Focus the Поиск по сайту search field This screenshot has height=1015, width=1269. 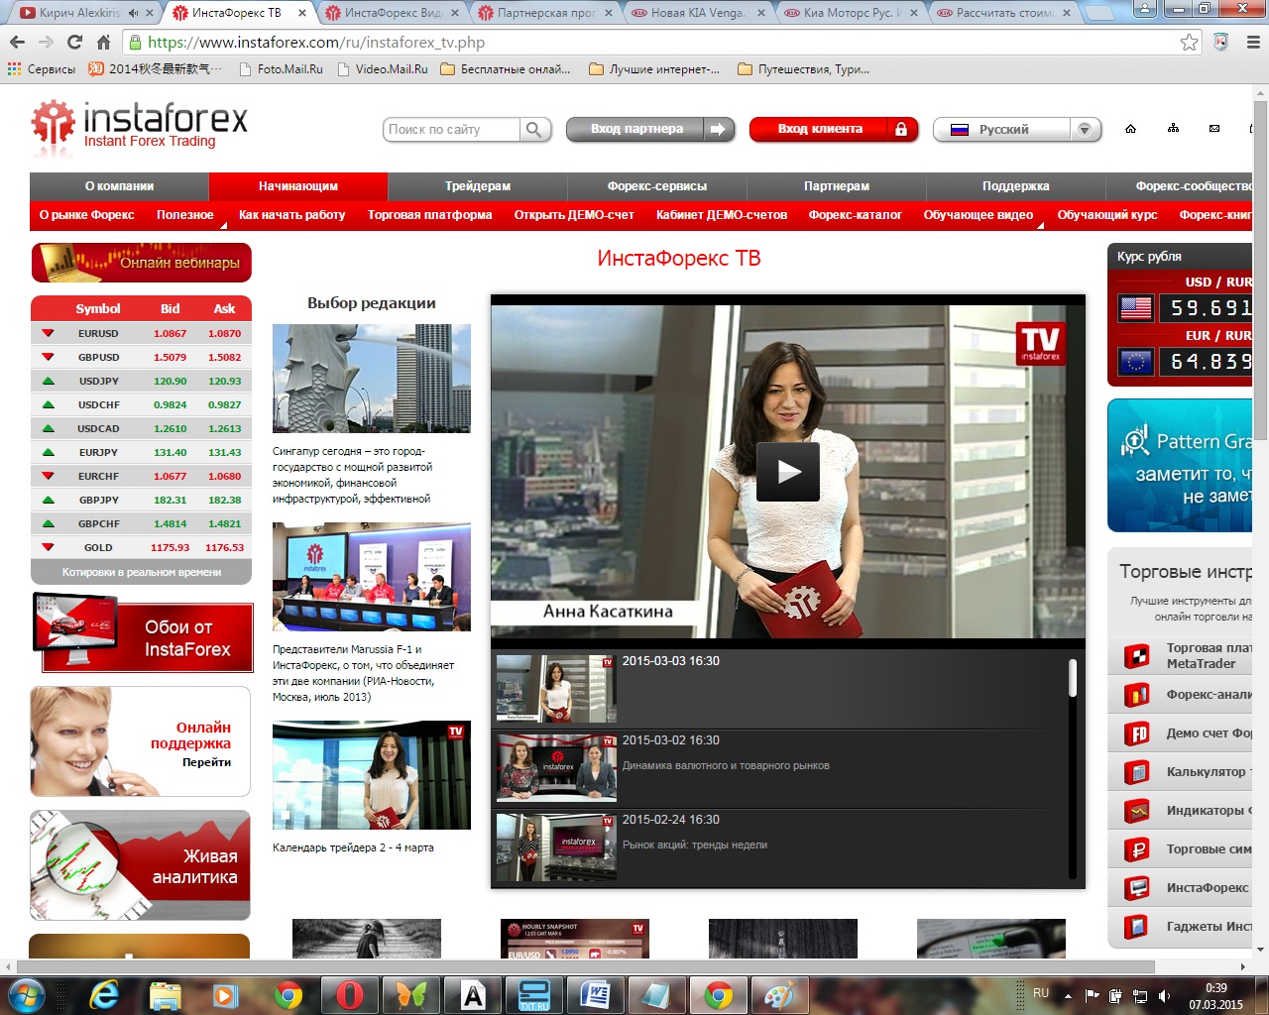point(451,130)
